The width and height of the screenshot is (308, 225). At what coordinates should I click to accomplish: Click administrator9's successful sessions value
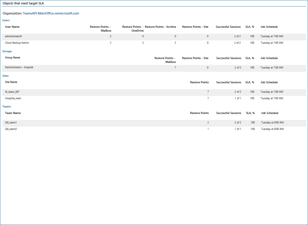[x=237, y=36]
